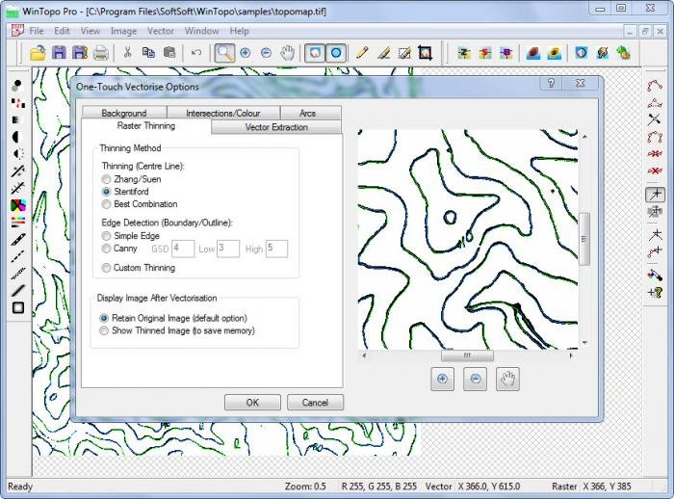Open the Background tab
674x499 pixels.
[124, 113]
